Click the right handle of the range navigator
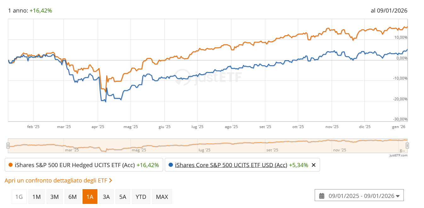 click(407, 145)
